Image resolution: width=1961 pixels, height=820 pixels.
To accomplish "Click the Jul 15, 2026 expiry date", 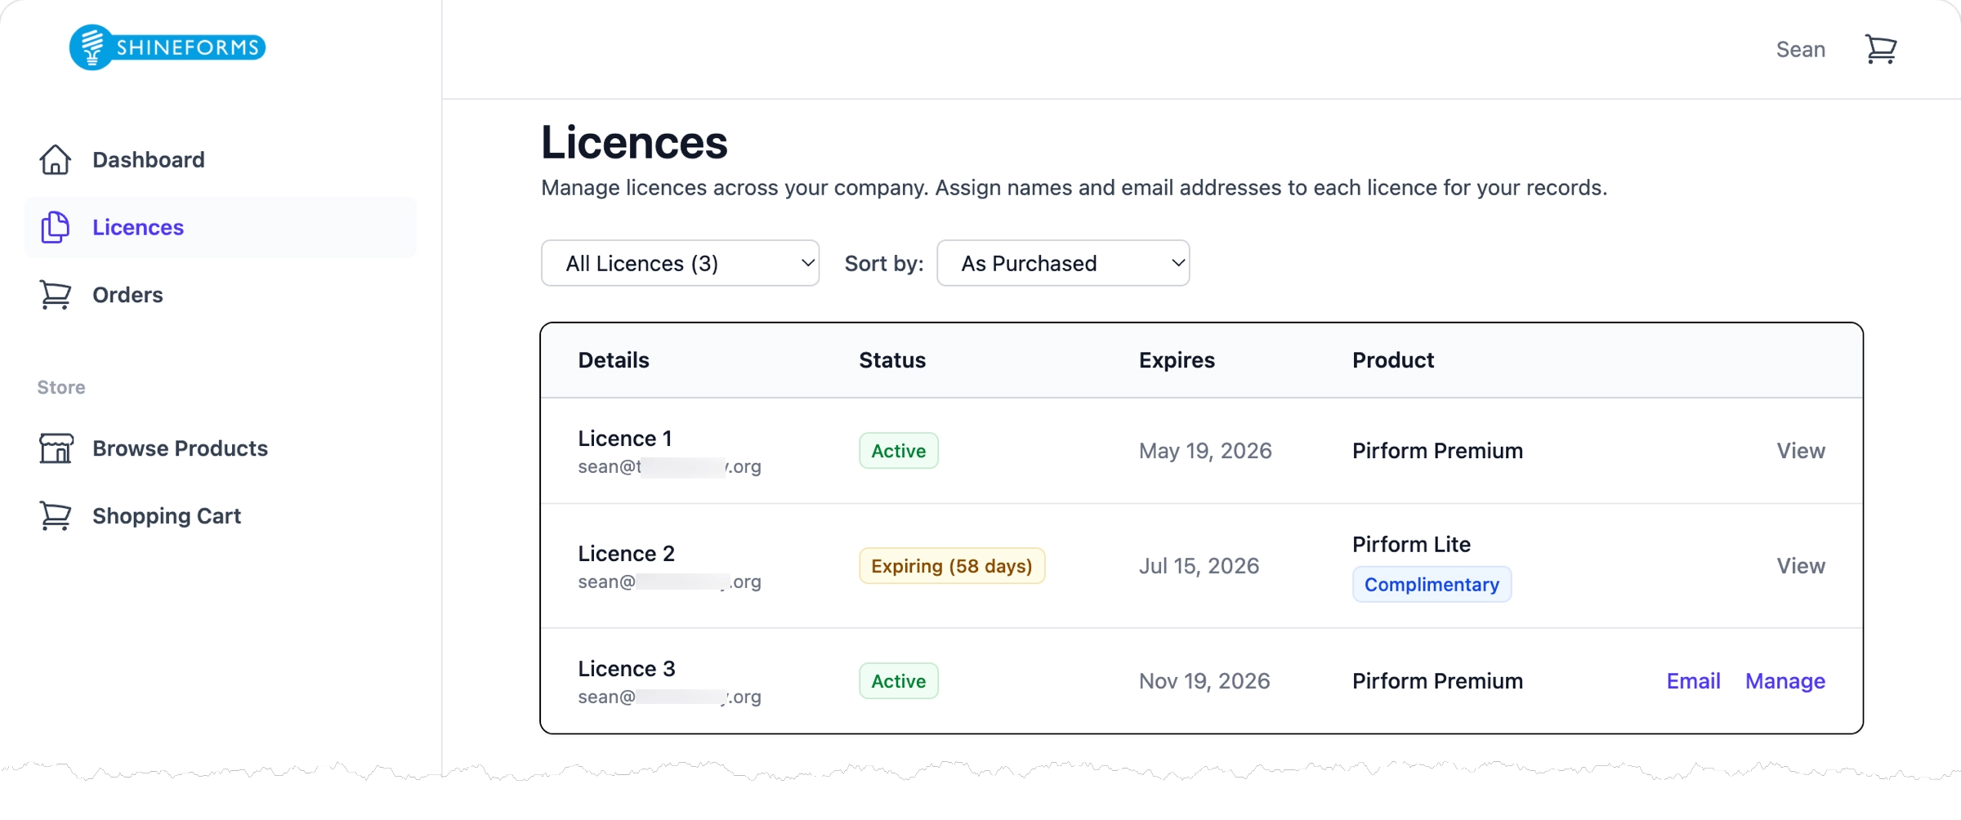I will (1199, 566).
